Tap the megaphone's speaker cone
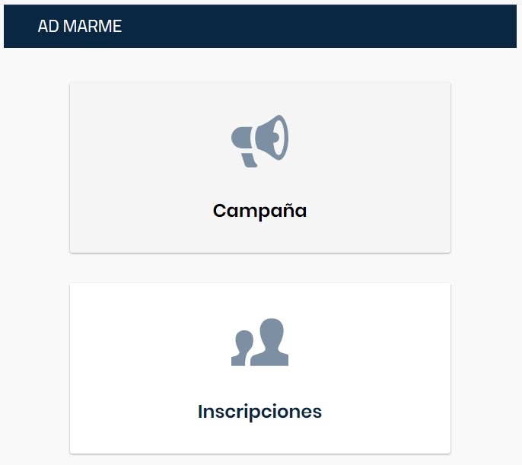Viewport: 522px width, 465px height. [x=272, y=137]
